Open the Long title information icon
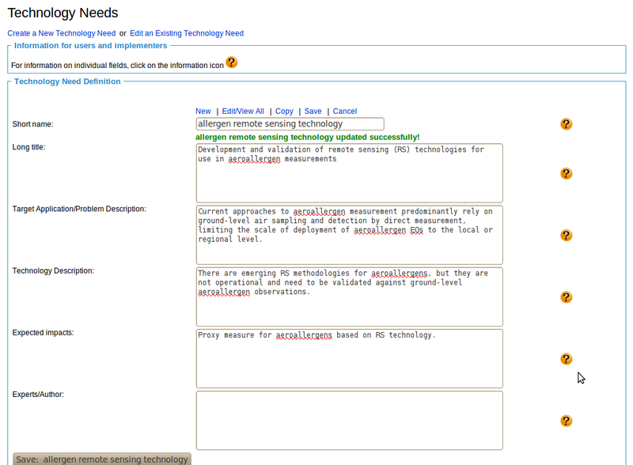Screen dimensions: 633x465 (x=566, y=173)
